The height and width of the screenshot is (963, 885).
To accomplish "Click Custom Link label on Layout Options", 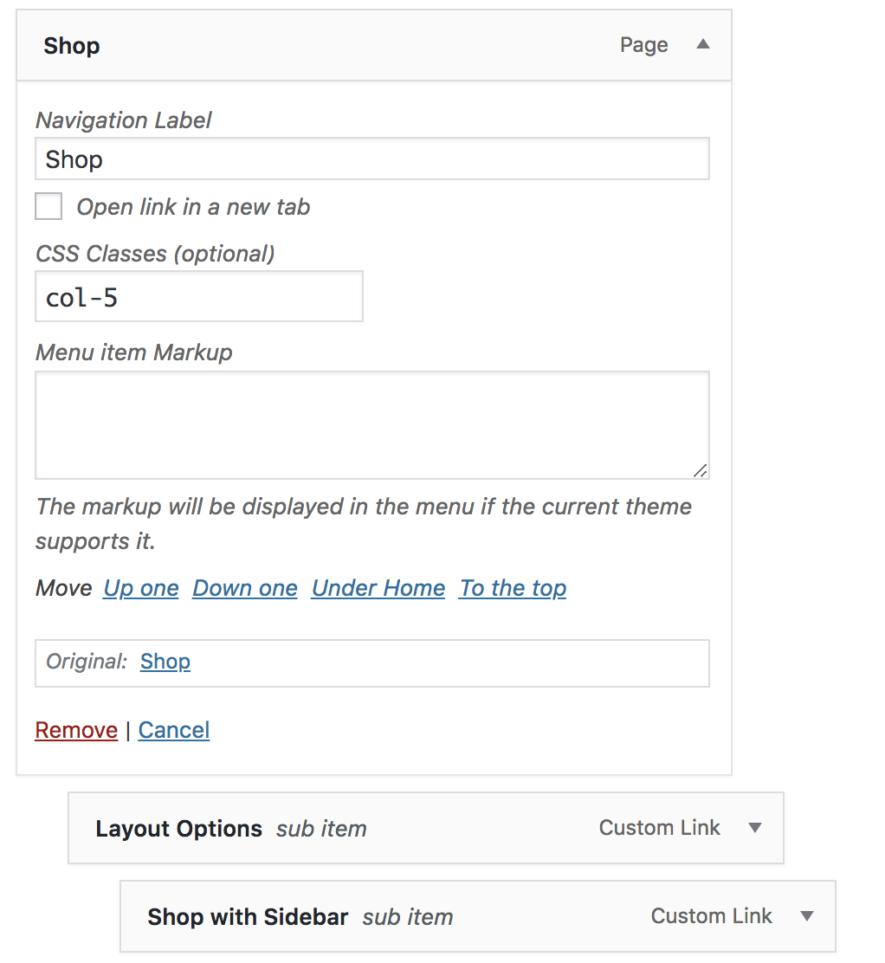I will click(659, 828).
